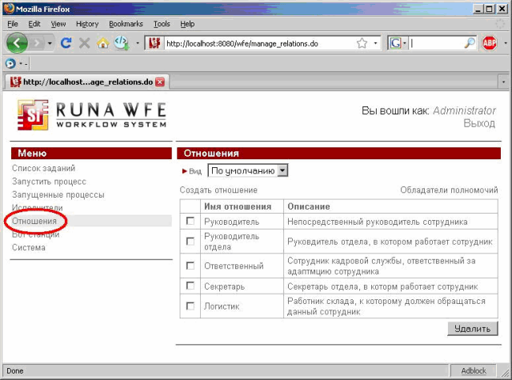512x380 pixels.
Task: Click the Administrator user name link
Action: (x=464, y=110)
